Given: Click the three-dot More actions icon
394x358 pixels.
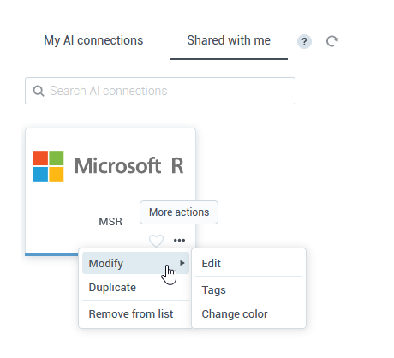Looking at the screenshot, I should pos(179,241).
